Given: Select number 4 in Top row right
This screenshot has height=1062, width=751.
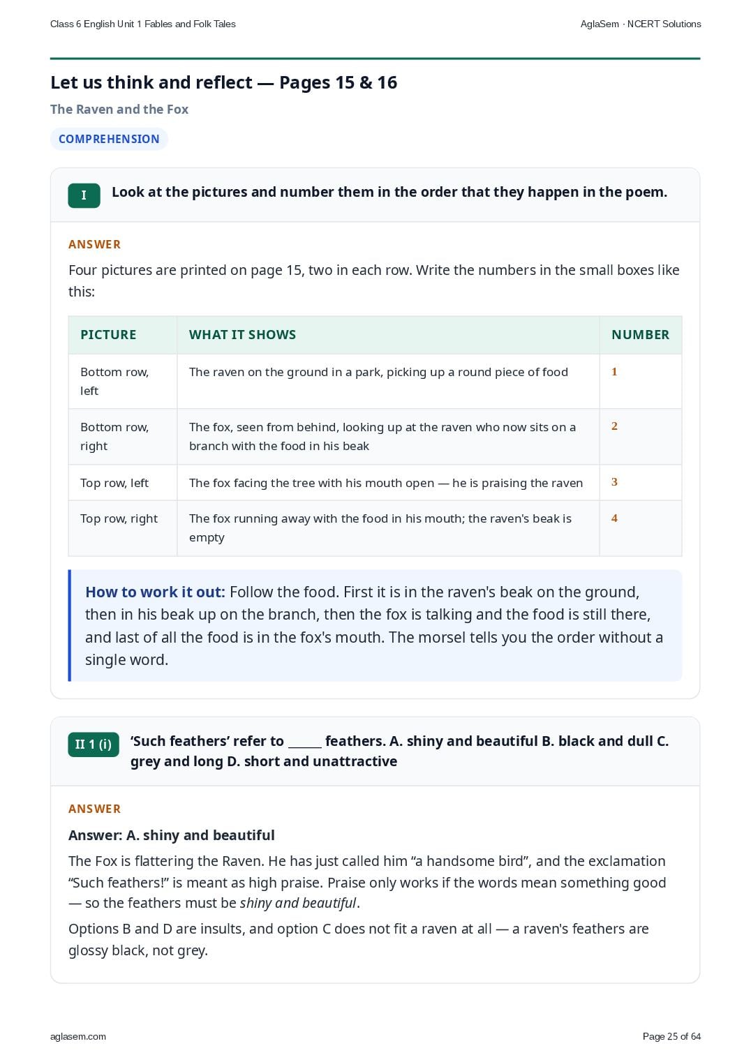Looking at the screenshot, I should [x=614, y=518].
